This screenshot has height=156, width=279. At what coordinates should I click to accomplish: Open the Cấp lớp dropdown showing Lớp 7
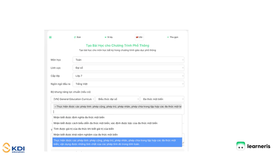(128, 76)
